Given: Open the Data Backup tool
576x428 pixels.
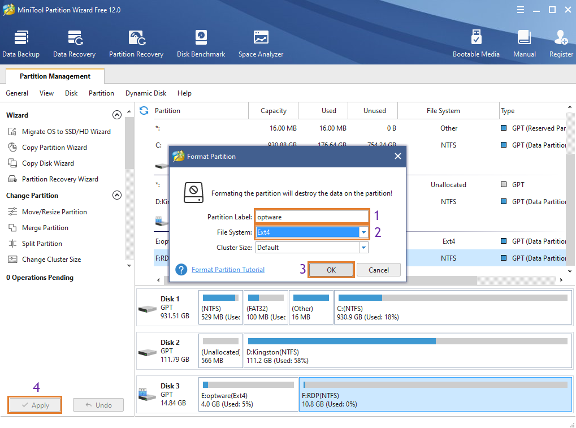Looking at the screenshot, I should click(21, 44).
